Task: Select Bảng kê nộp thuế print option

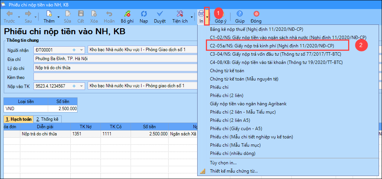Action: (x=256, y=29)
